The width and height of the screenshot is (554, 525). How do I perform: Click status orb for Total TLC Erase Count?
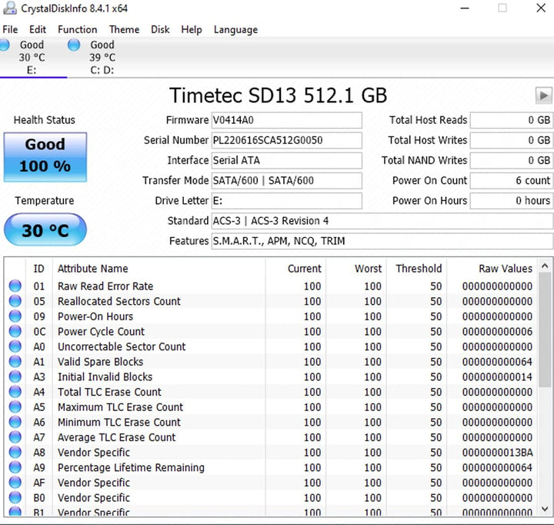pos(15,391)
